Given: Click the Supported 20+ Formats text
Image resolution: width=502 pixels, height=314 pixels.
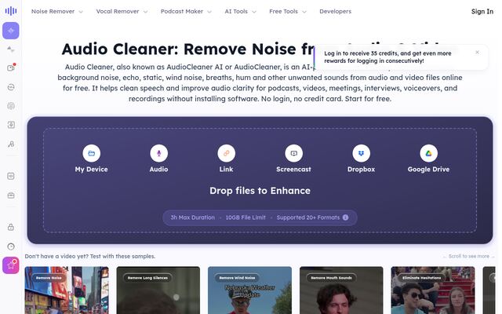Looking at the screenshot, I should click(308, 217).
